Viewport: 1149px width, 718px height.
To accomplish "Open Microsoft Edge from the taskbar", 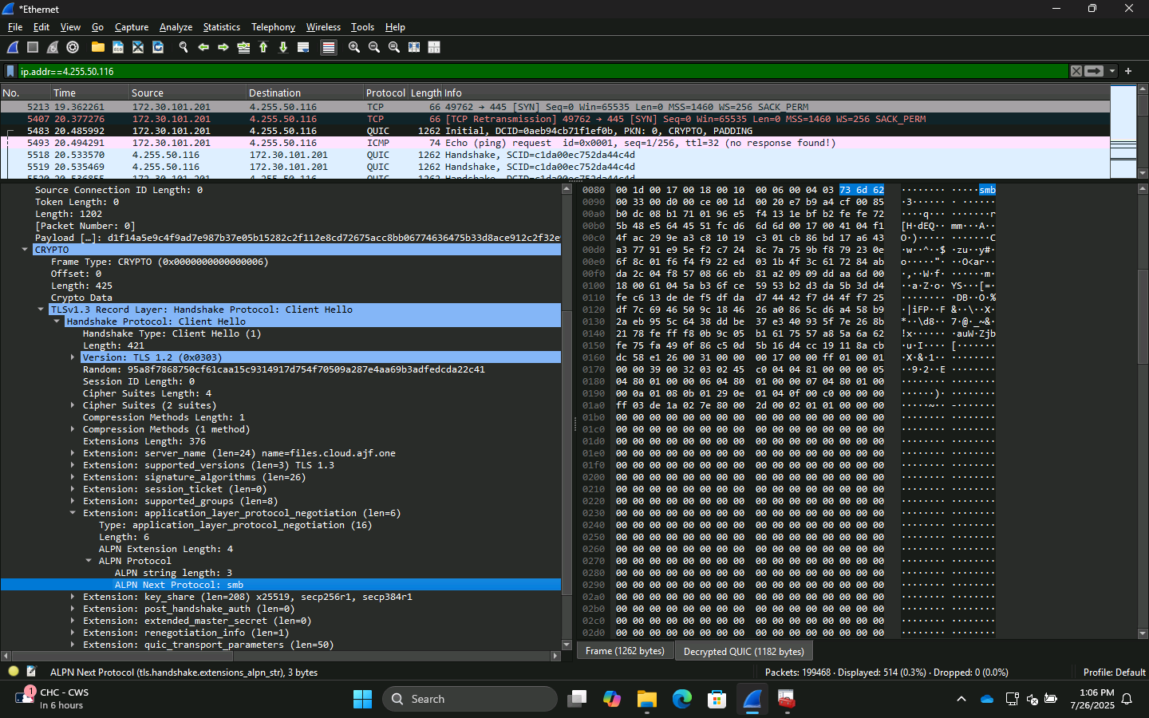I will click(x=682, y=699).
